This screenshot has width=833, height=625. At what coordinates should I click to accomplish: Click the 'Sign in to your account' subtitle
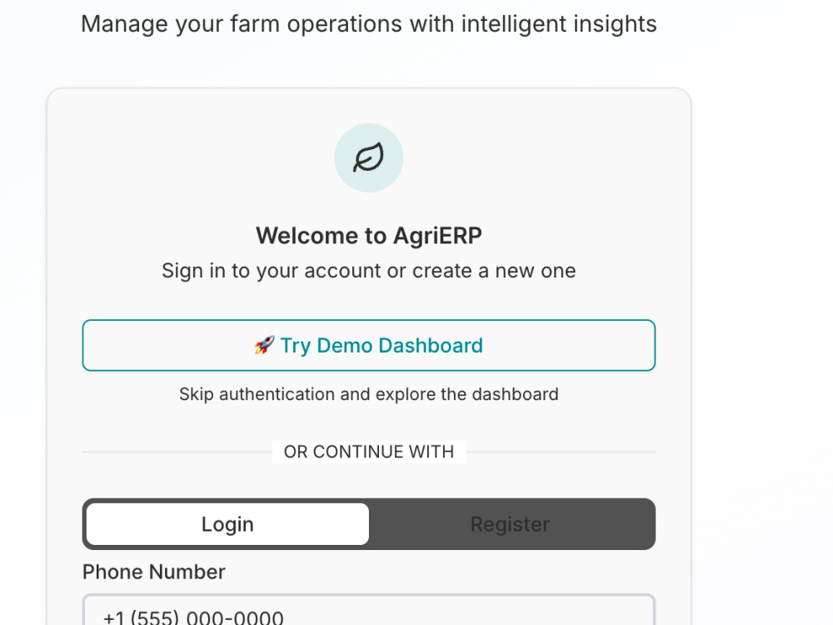369,271
